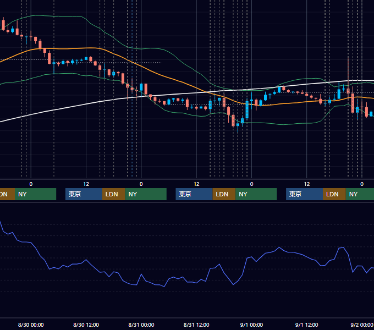
Task: Select the NY session block spanning 8/30 00:00
Action: tap(35, 194)
